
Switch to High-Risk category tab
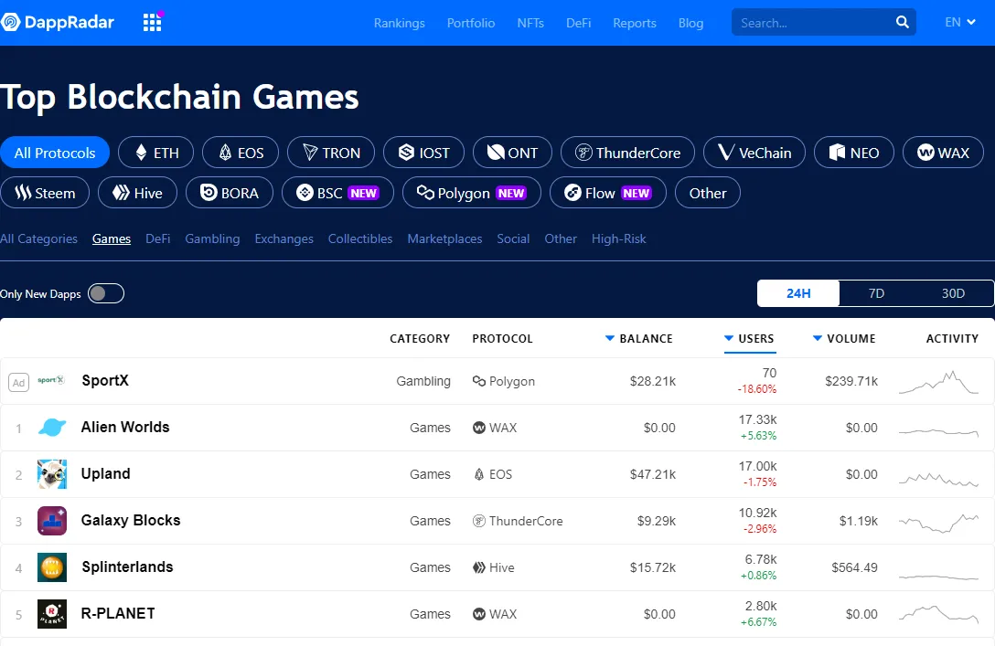[619, 239]
